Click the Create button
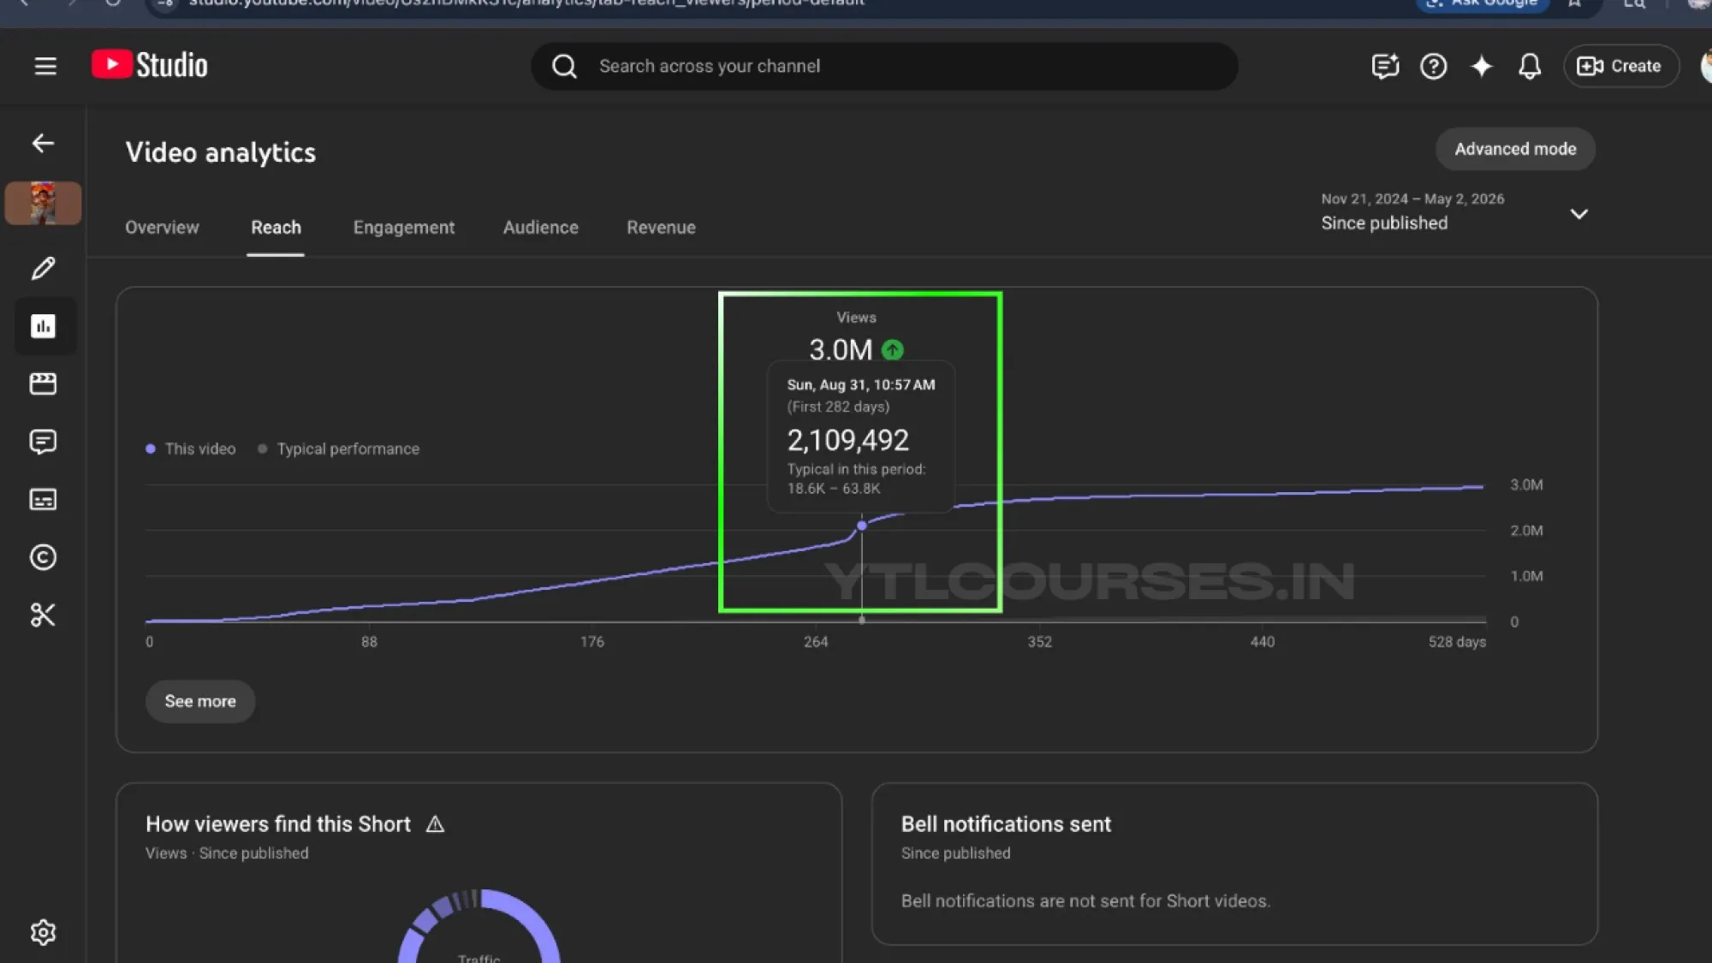1712x963 pixels. (1620, 66)
